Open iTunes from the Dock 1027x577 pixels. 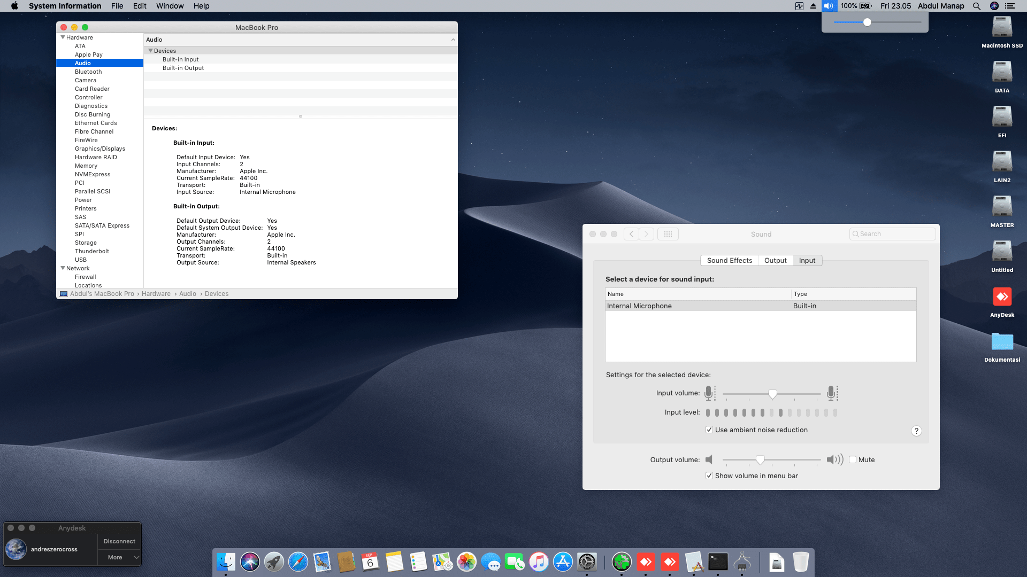pos(539,562)
